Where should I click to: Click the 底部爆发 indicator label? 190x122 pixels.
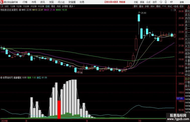click(18, 78)
